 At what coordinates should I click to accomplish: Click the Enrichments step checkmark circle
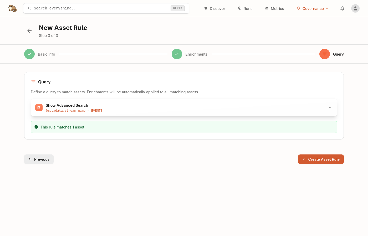(177, 54)
